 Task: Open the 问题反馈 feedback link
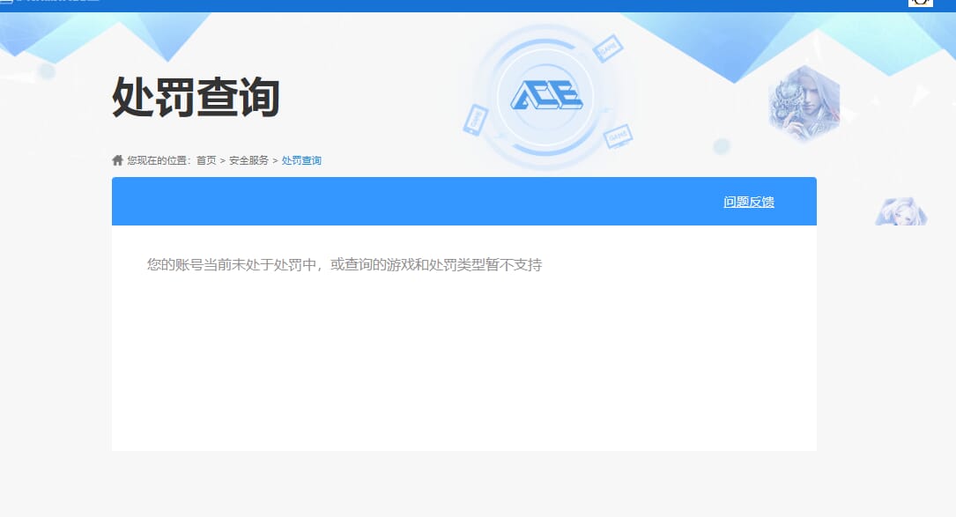[749, 202]
